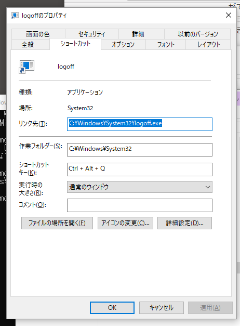
Task: Click the 実行時の大きさ(R): label
Action: (31, 189)
